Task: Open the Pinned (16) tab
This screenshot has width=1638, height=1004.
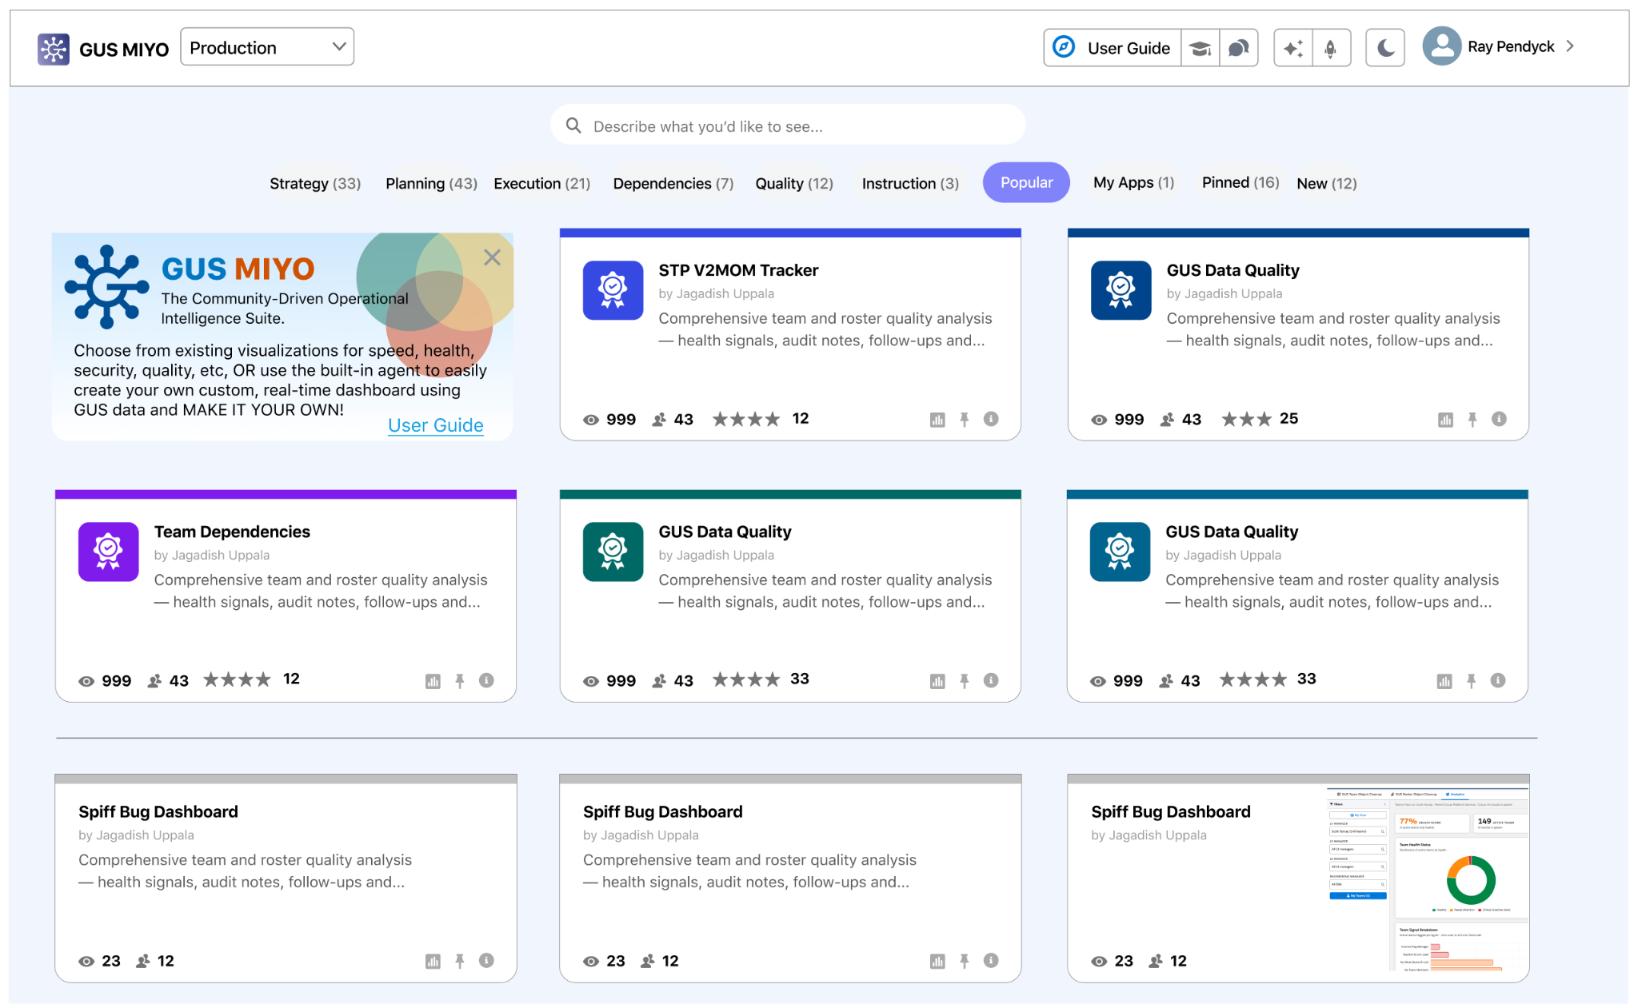Action: click(x=1240, y=182)
